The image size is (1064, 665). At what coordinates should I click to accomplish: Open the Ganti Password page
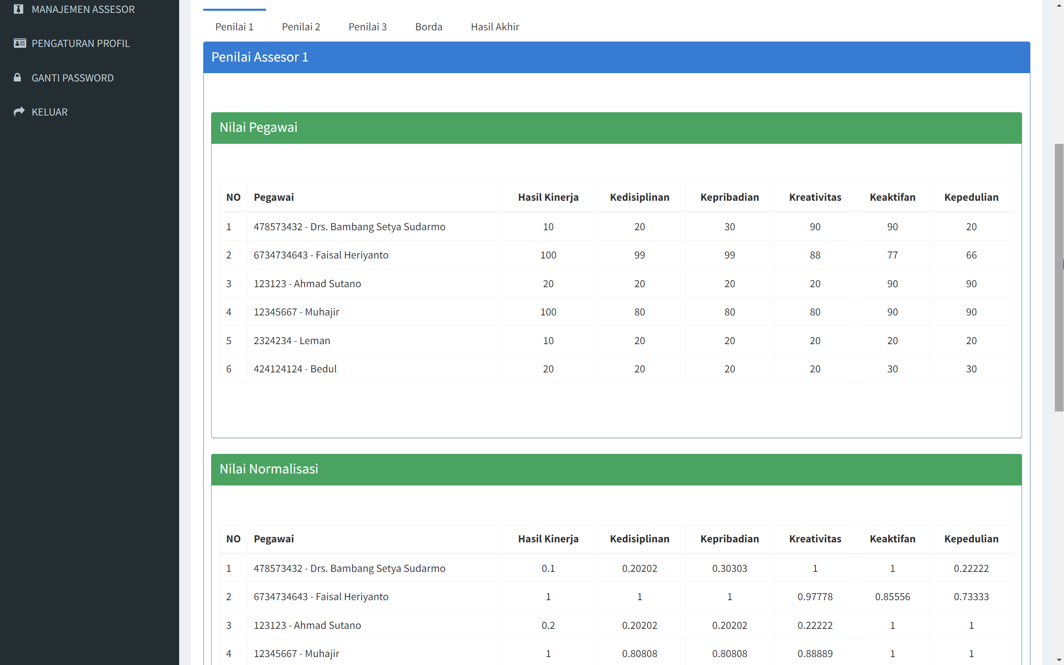pyautogui.click(x=72, y=77)
